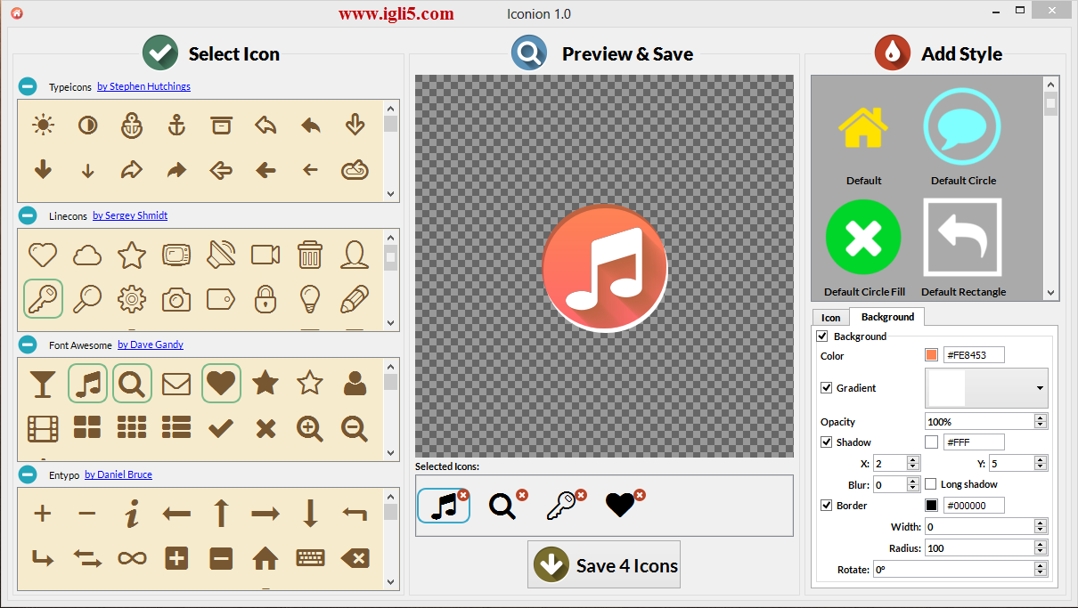
Task: Select the camera icon in Linecons
Action: pos(176,300)
